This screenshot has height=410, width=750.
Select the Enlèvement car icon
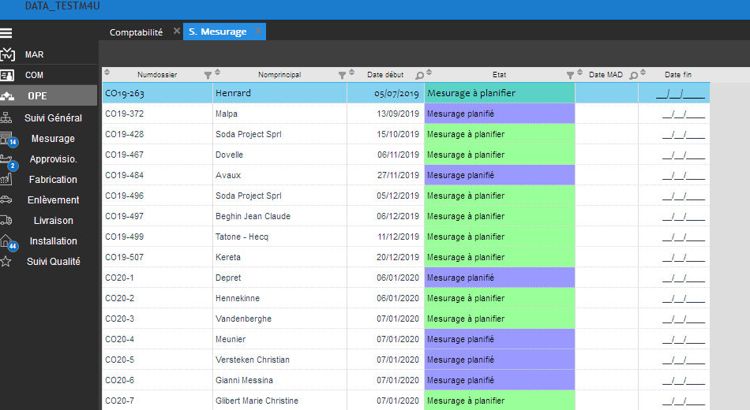click(7, 200)
